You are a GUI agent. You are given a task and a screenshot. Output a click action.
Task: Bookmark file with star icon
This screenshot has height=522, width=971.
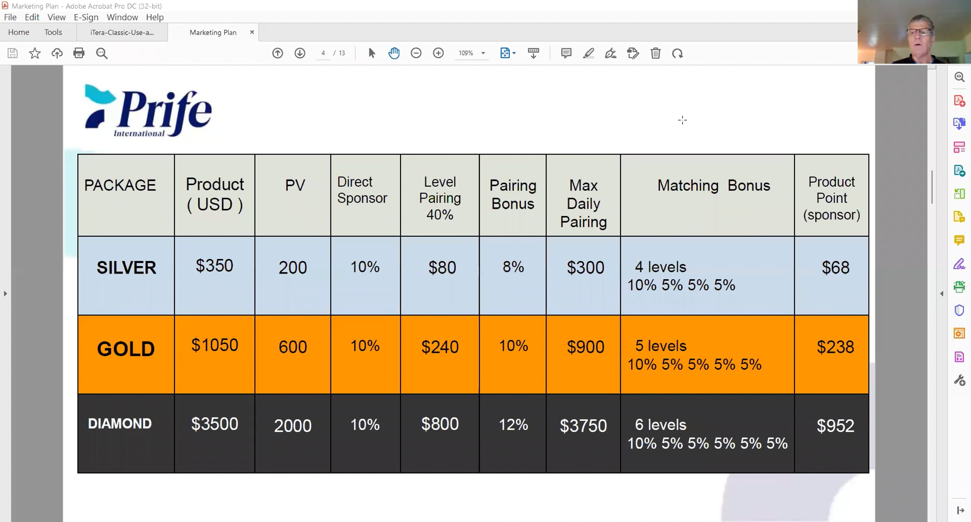(x=35, y=53)
